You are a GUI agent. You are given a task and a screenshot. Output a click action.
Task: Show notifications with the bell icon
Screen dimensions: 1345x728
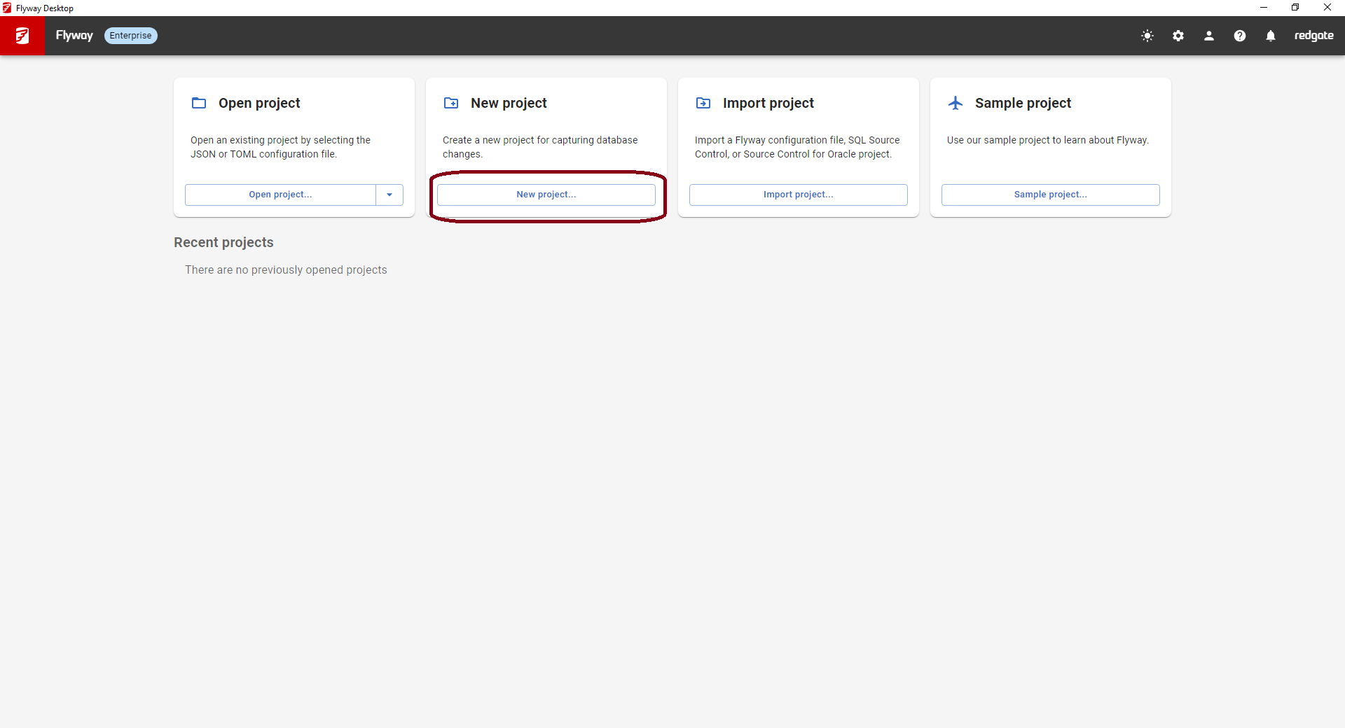point(1271,36)
